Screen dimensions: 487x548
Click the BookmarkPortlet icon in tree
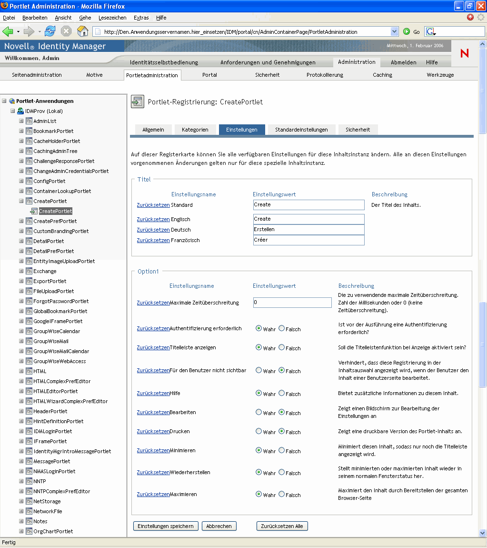(x=29, y=131)
